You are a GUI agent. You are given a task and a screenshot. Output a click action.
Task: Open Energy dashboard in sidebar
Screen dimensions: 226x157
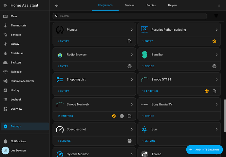click(25, 44)
